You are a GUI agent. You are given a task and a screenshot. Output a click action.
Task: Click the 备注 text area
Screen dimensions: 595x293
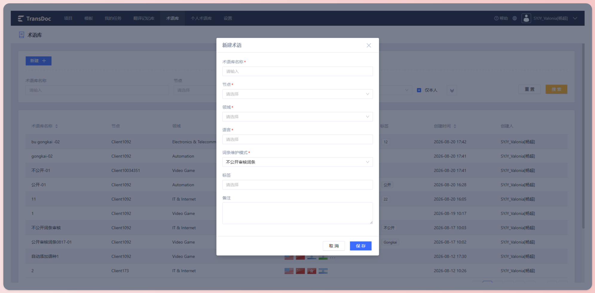click(x=297, y=213)
